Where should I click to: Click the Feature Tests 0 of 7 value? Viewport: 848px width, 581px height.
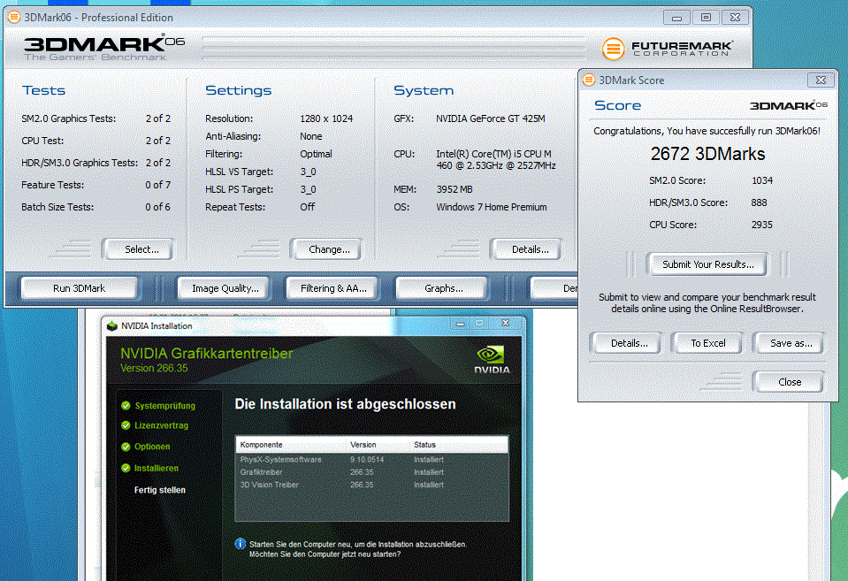pyautogui.click(x=158, y=185)
